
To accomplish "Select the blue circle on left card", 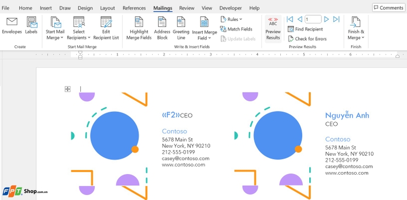I will (x=114, y=135).
